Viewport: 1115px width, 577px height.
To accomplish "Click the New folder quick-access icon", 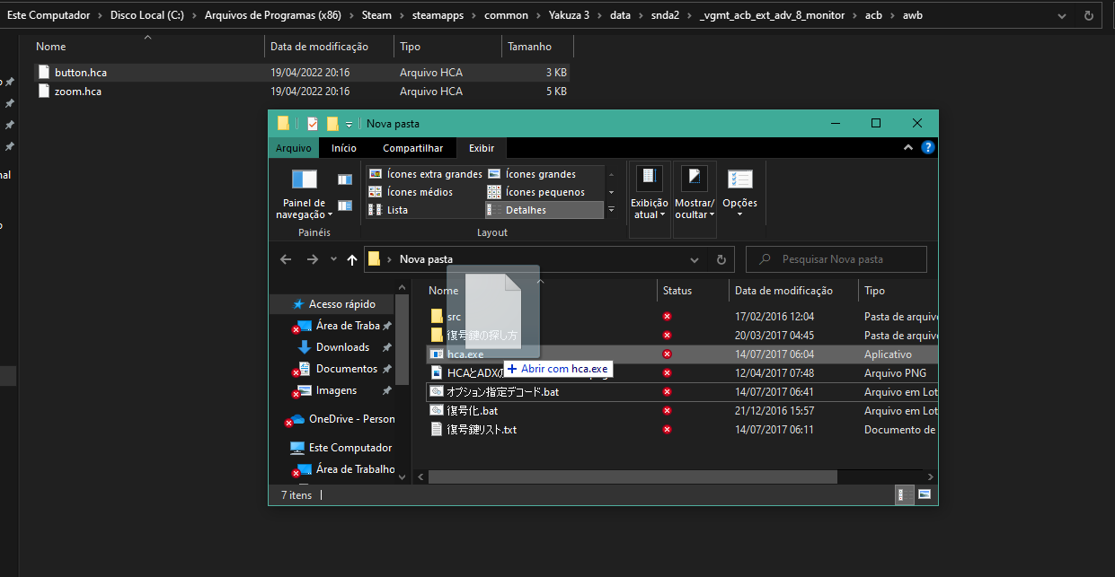I will [332, 124].
